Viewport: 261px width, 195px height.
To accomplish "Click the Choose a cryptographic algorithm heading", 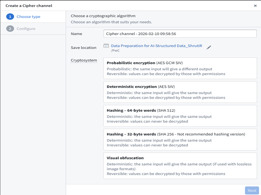I will click(x=103, y=16).
